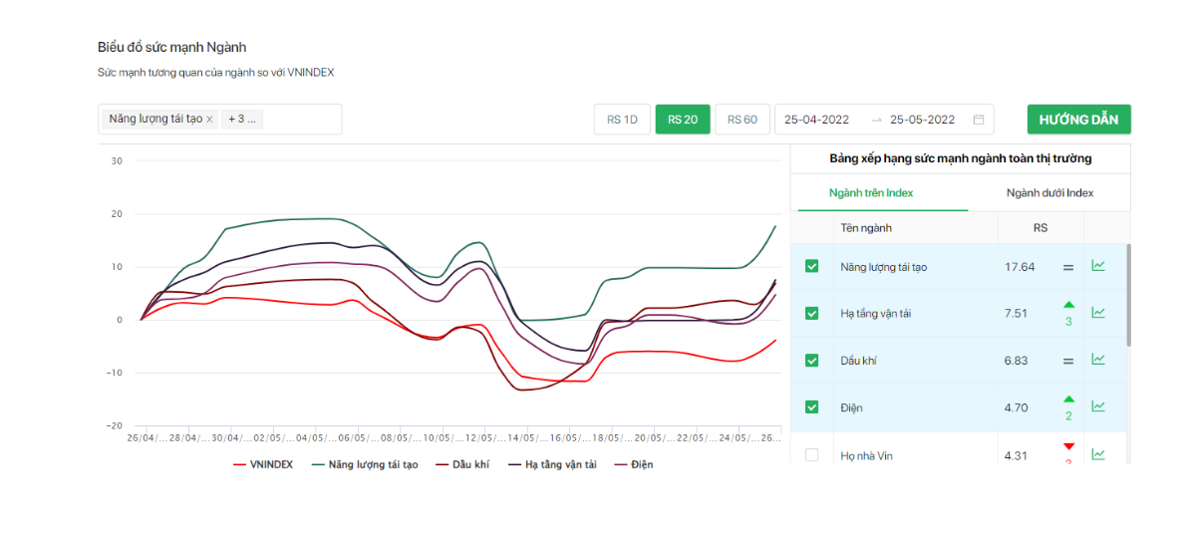Click RS value 6.83
1198x536 pixels.
point(1018,361)
